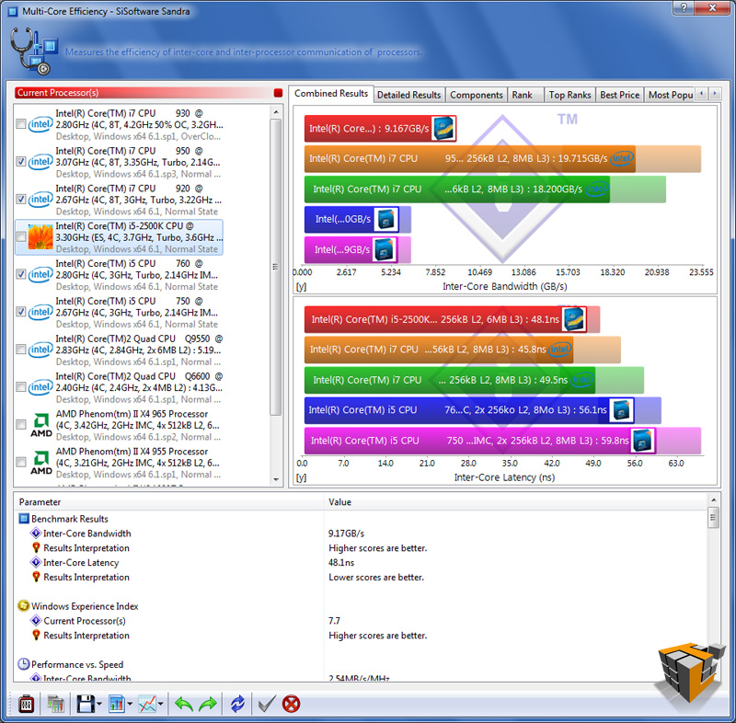Open the dropdown arrow beside the bar chart icon

tap(130, 704)
